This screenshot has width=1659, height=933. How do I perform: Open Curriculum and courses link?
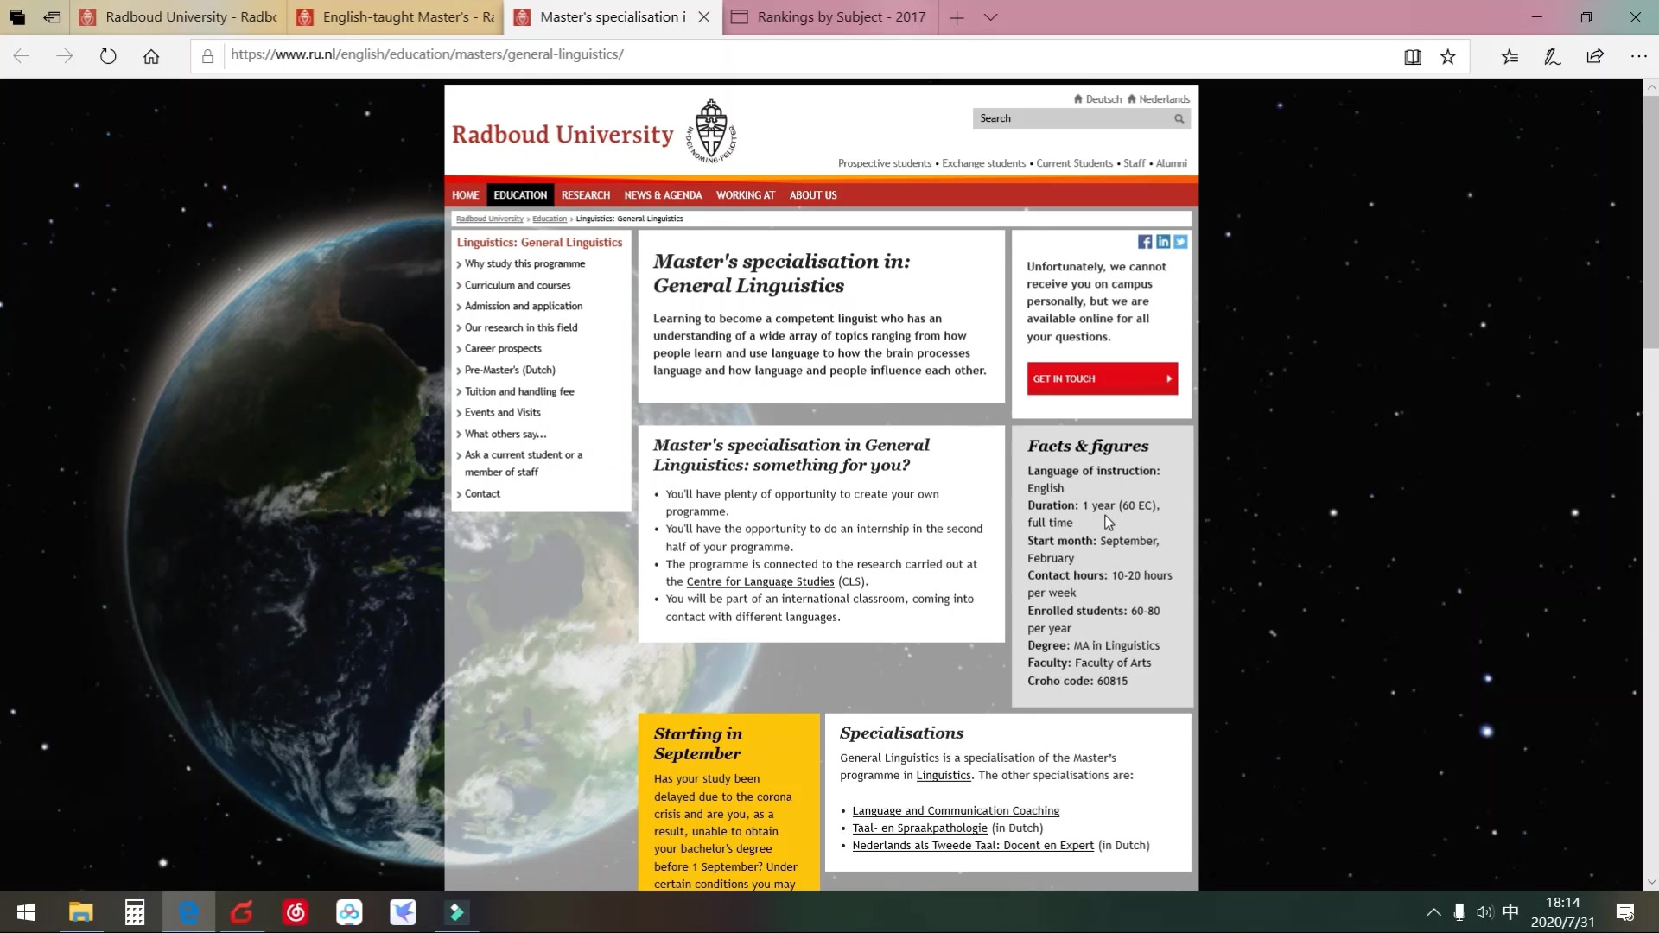tap(518, 285)
